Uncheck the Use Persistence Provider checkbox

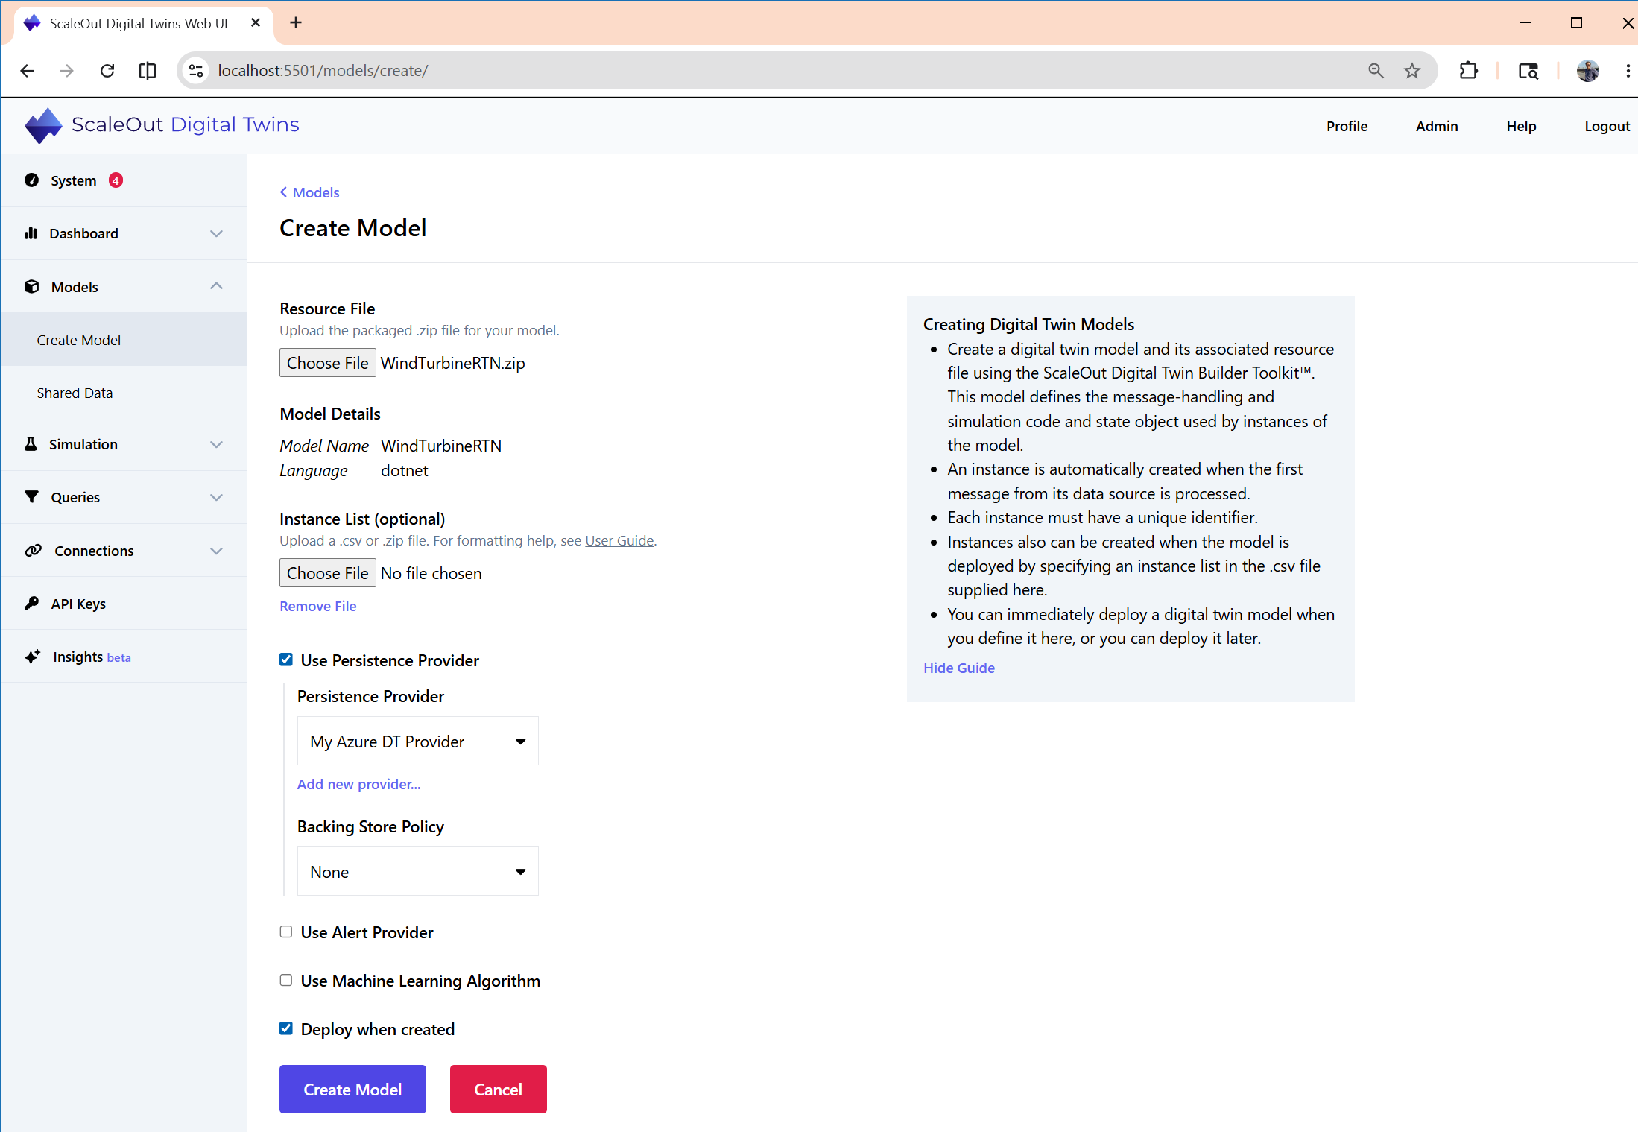tap(286, 660)
